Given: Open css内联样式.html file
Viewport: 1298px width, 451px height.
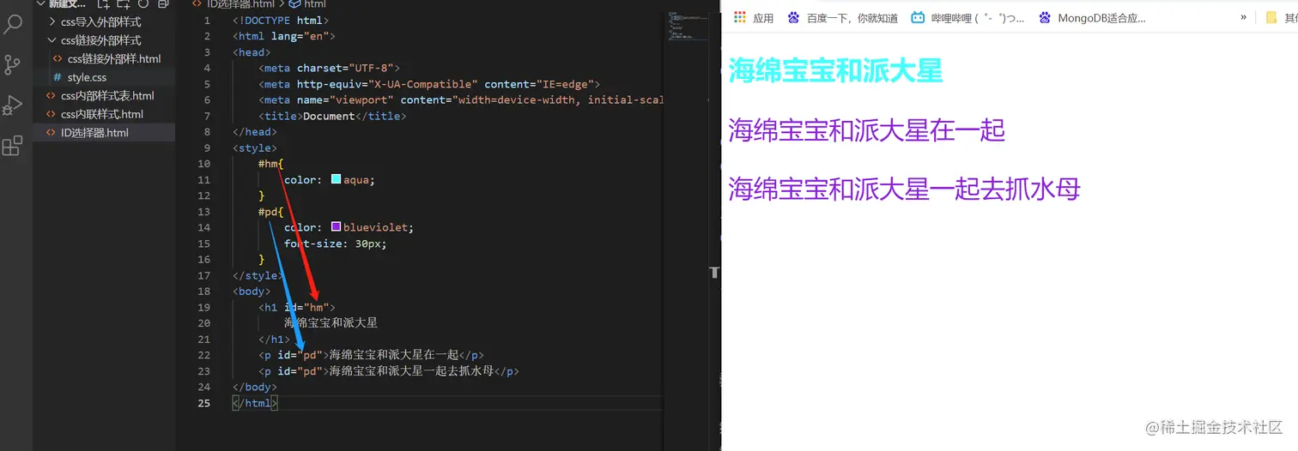Looking at the screenshot, I should click(104, 114).
